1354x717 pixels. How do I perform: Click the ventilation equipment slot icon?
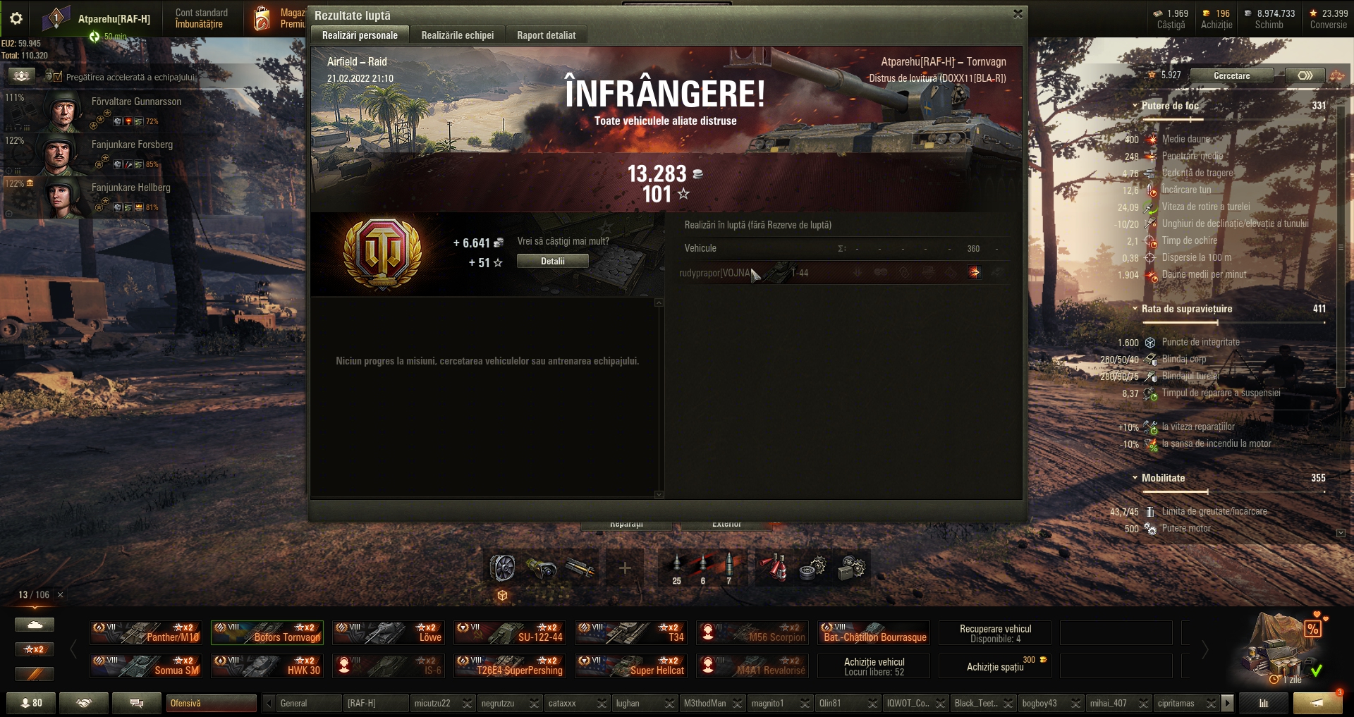tap(502, 568)
